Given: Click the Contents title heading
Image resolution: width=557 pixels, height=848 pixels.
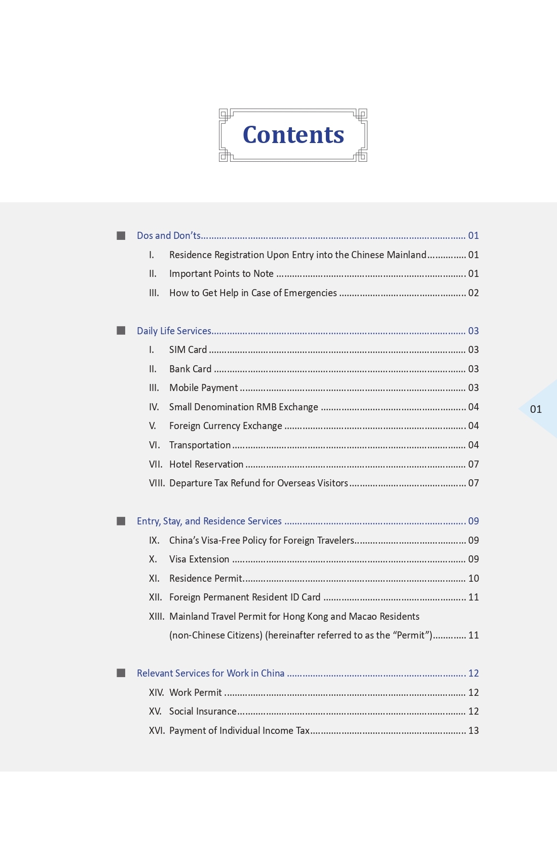Looking at the screenshot, I should point(293,135).
